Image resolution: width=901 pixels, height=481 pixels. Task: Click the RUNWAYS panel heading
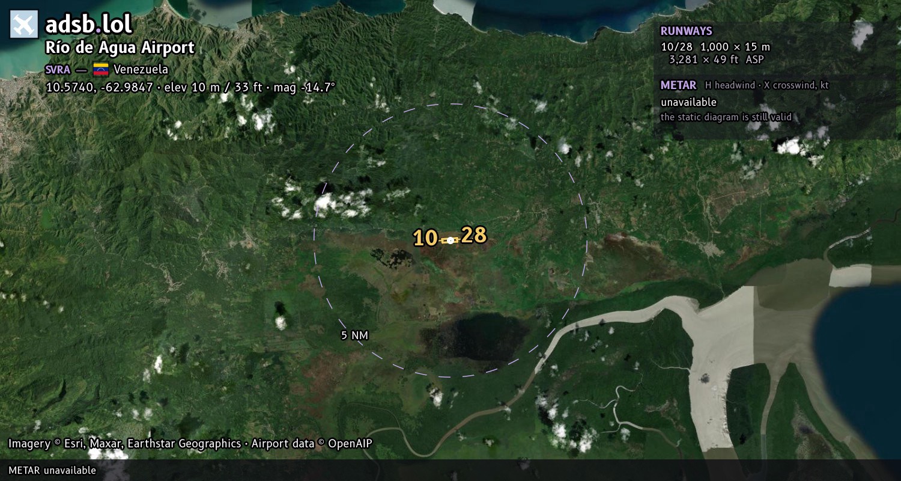(x=686, y=31)
